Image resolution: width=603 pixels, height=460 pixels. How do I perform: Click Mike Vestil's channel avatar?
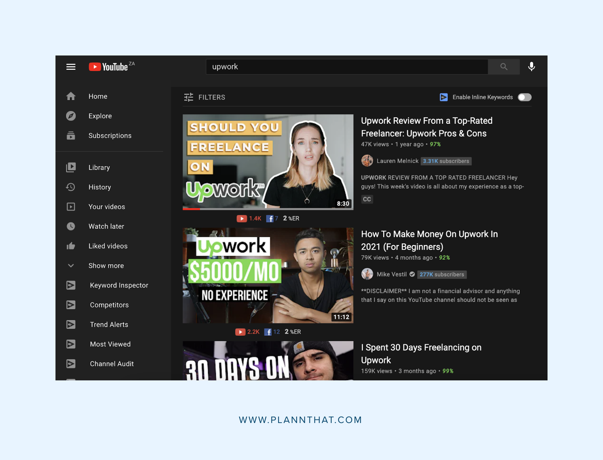coord(367,274)
